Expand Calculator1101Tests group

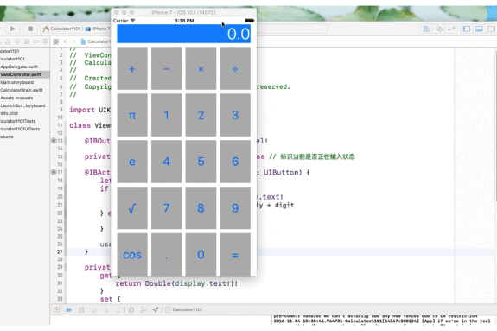click(x=18, y=121)
